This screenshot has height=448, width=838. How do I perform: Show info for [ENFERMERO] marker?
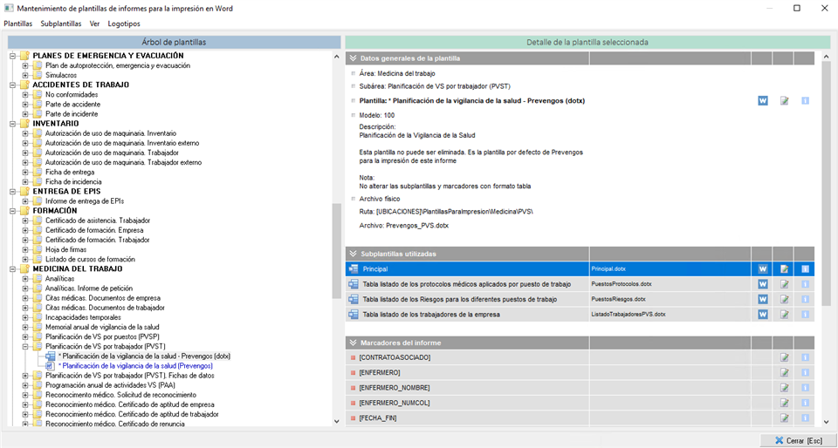[x=805, y=372]
